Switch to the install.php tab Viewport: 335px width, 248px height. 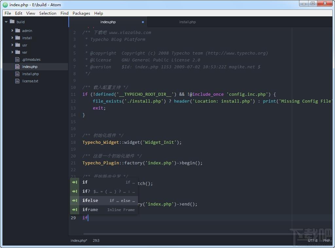coord(187,22)
